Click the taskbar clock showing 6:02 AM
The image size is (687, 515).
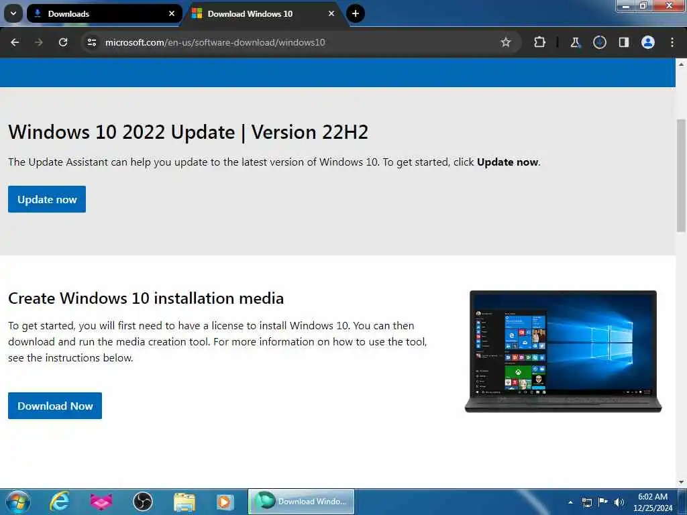click(652, 502)
